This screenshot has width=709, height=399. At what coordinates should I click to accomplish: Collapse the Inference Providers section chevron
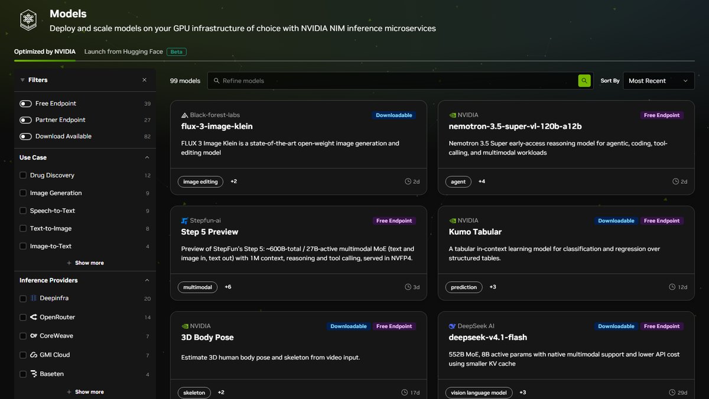click(x=147, y=280)
